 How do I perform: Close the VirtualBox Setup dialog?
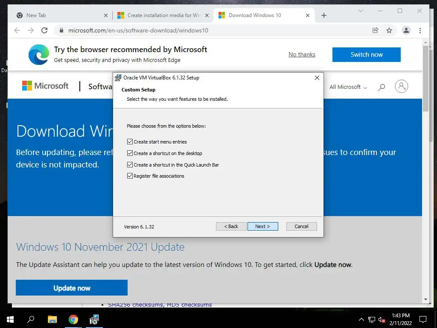[x=317, y=78]
